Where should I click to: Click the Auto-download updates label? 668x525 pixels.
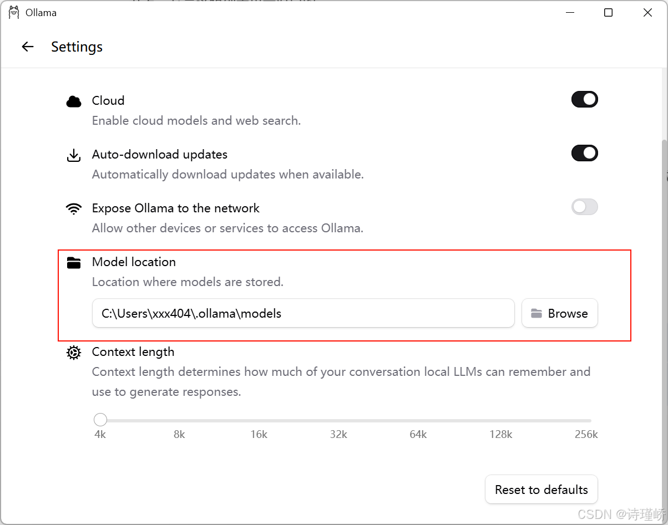click(160, 154)
